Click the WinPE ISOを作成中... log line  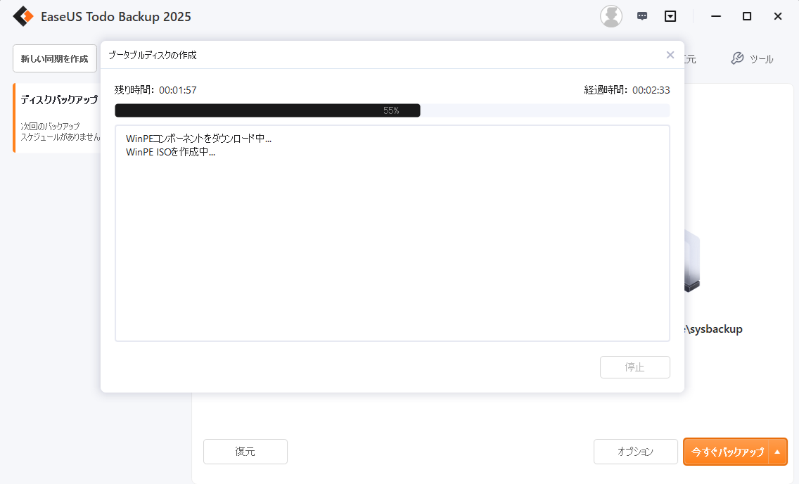pos(170,152)
